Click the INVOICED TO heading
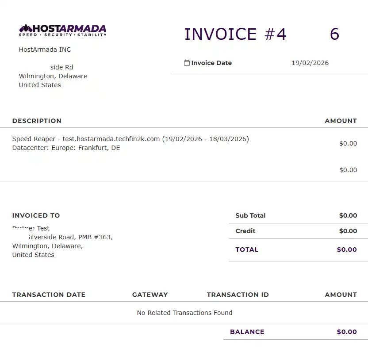The height and width of the screenshot is (353, 368). 36,215
